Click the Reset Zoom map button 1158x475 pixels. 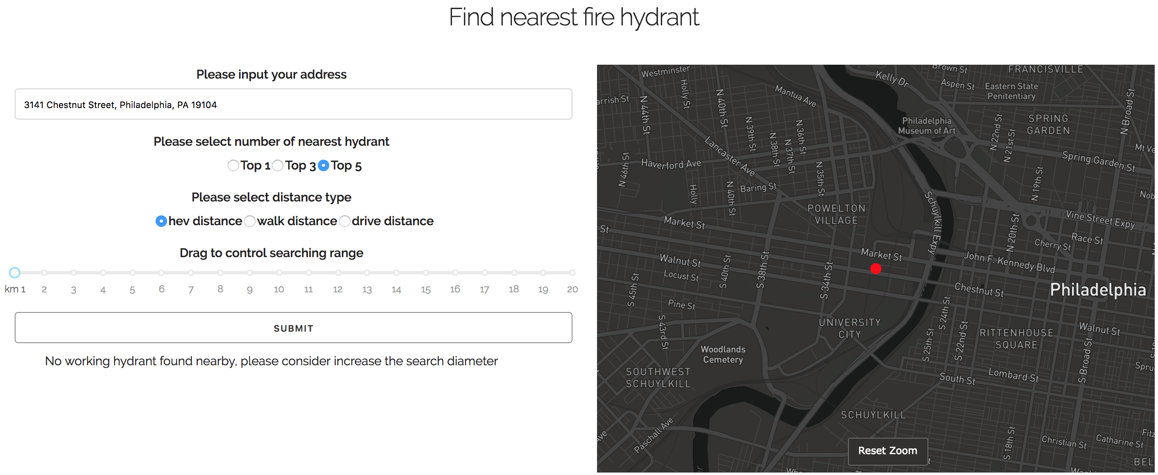[887, 451]
